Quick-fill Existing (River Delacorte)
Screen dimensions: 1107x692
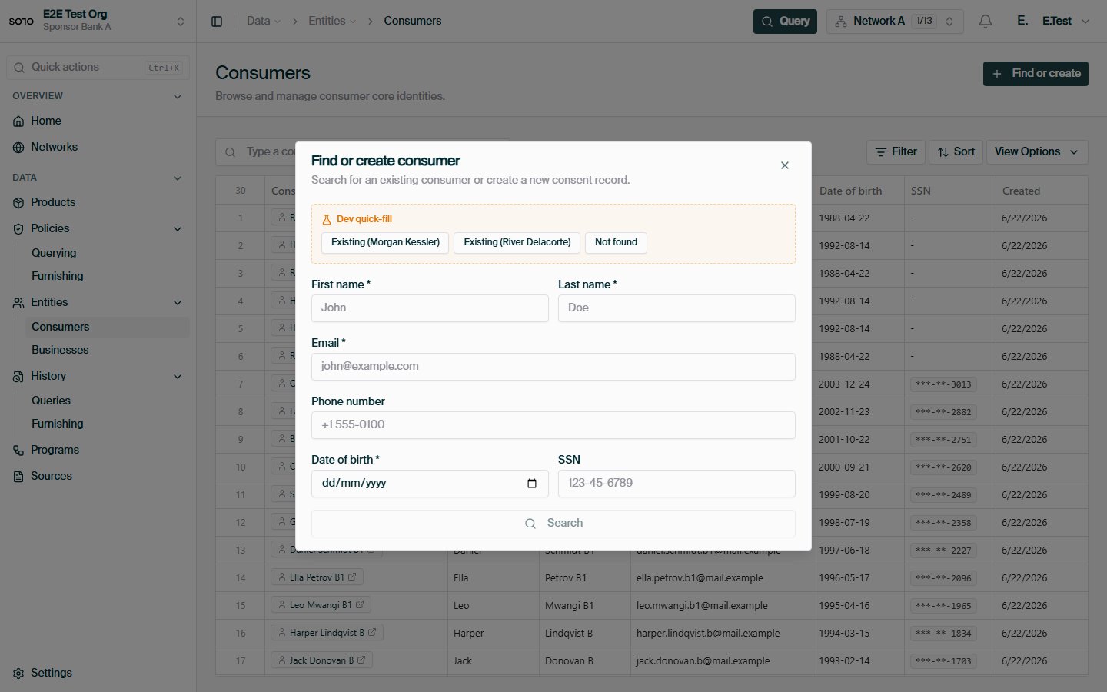(517, 242)
